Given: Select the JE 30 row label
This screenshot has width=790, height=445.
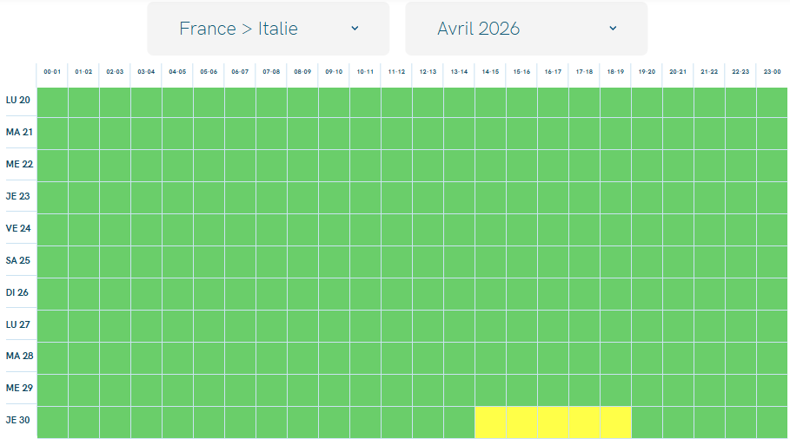Looking at the screenshot, I should click(x=18, y=422).
